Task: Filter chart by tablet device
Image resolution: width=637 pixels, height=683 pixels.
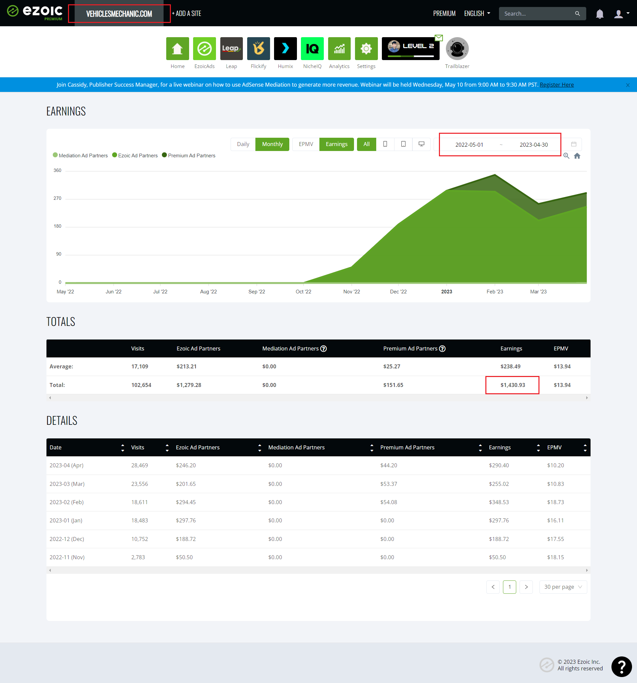Action: (x=403, y=144)
